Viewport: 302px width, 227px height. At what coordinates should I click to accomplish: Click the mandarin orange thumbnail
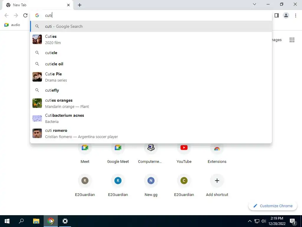click(x=37, y=103)
